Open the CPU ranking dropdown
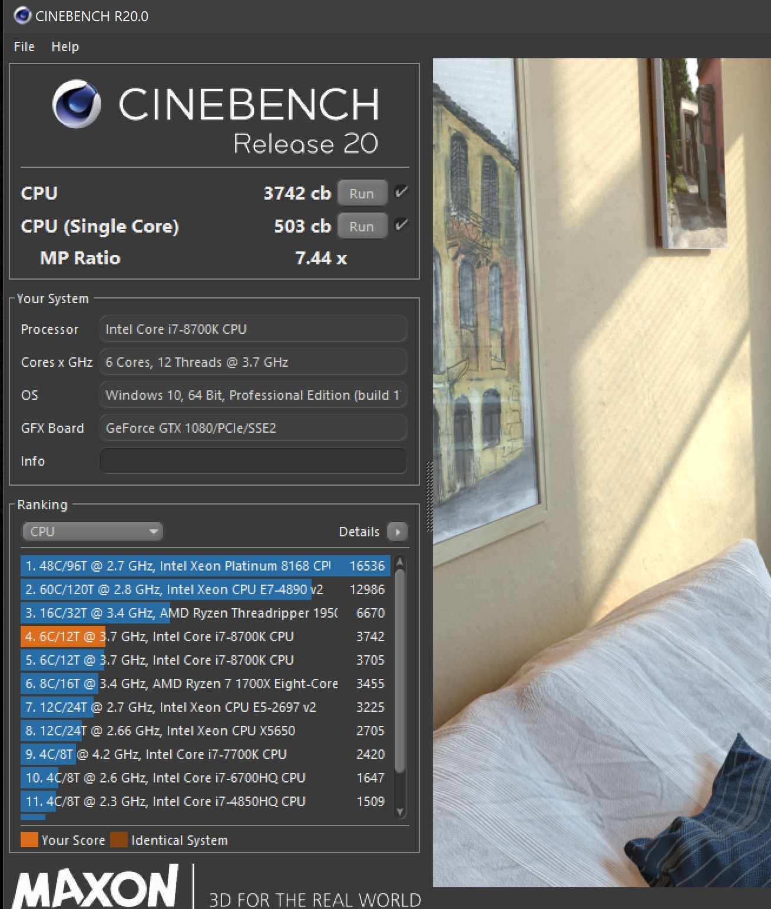771x909 pixels. coord(92,532)
